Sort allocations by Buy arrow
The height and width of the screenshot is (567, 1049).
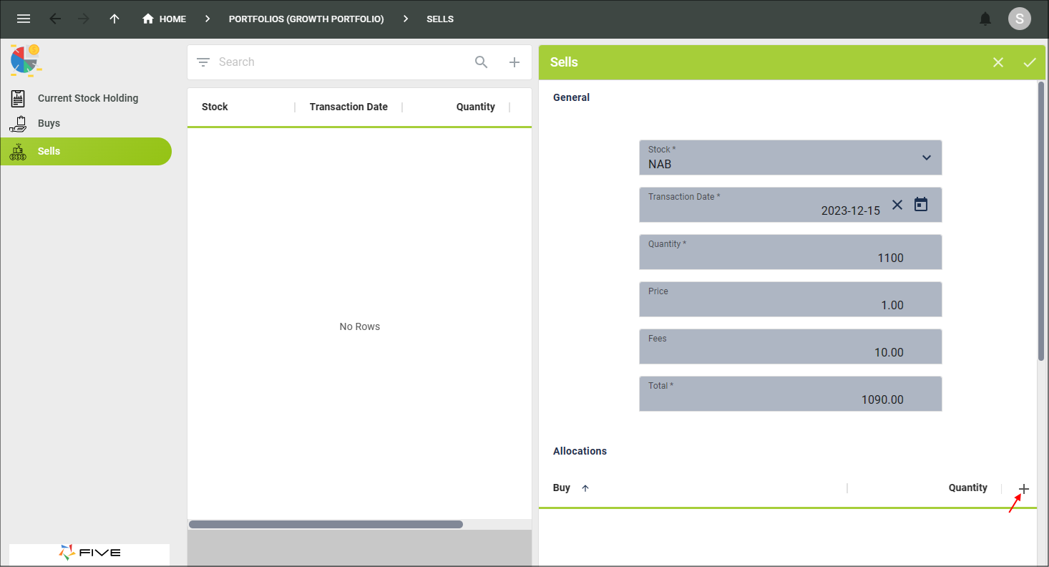coord(585,488)
